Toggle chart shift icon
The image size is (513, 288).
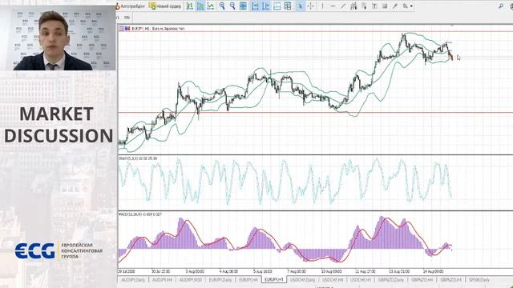pyautogui.click(x=265, y=6)
